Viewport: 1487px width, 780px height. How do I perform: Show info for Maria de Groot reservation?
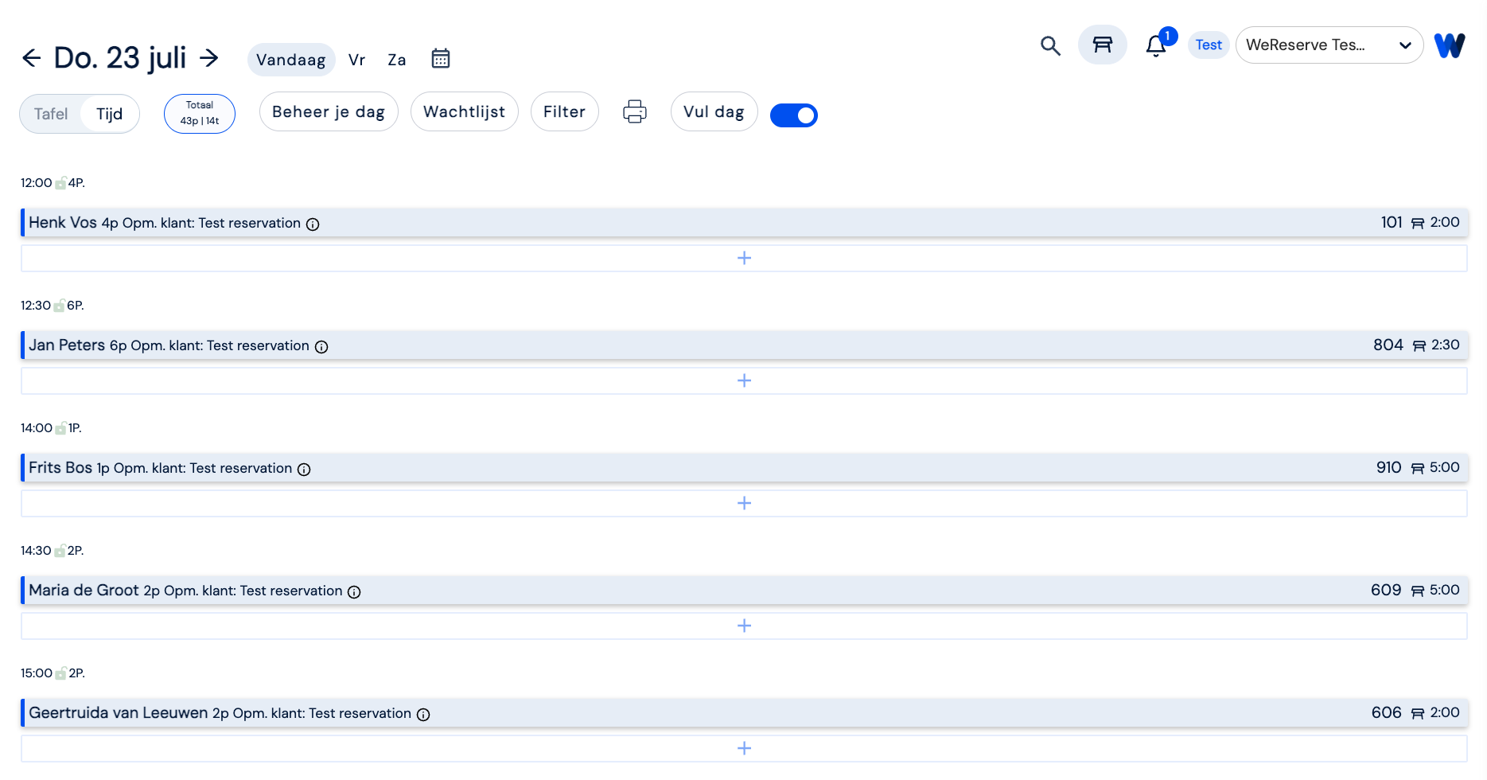[354, 592]
